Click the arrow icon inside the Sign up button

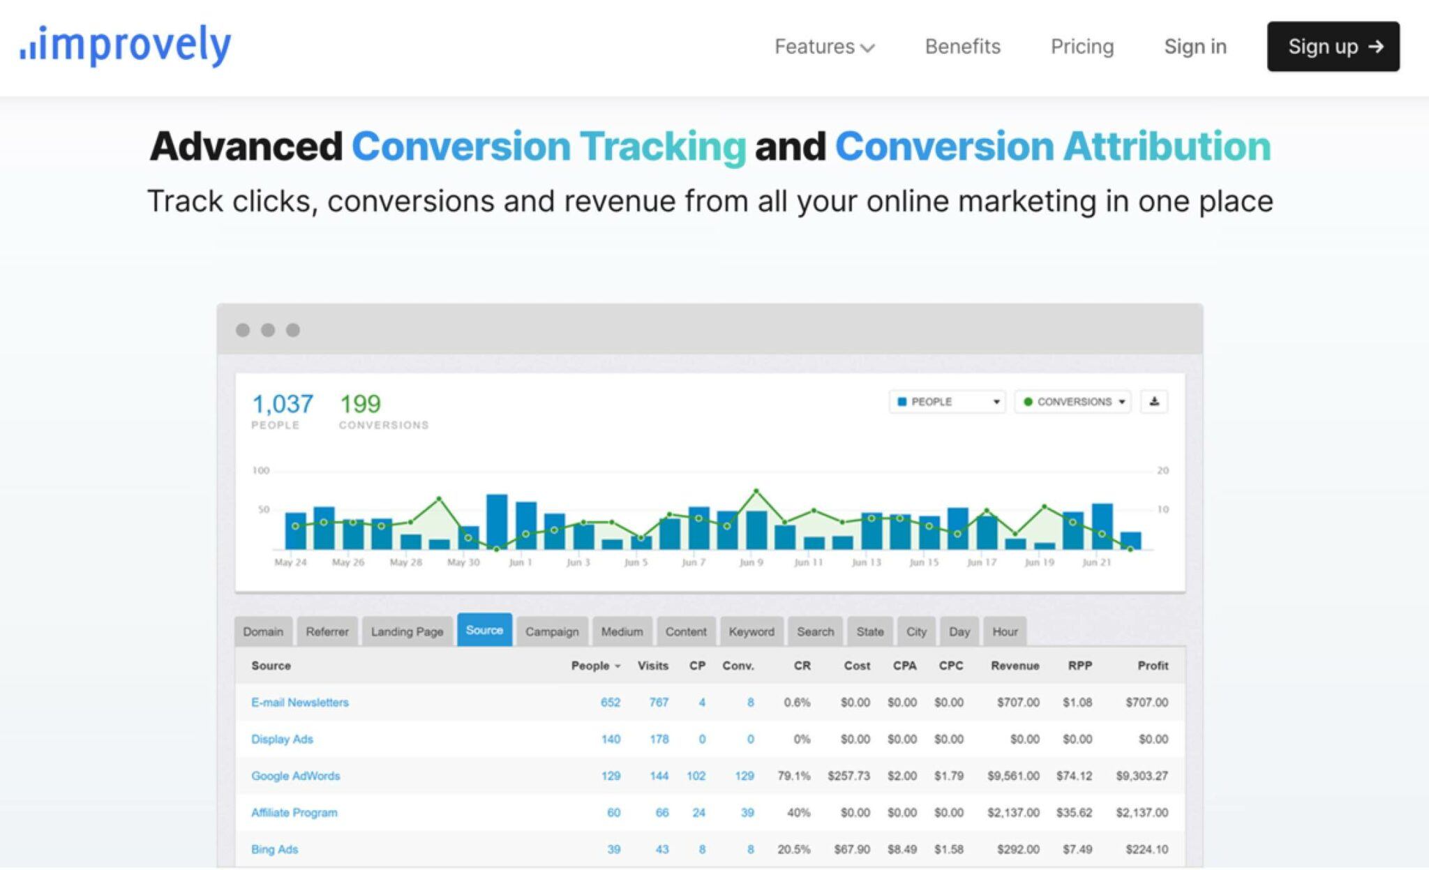coord(1377,47)
